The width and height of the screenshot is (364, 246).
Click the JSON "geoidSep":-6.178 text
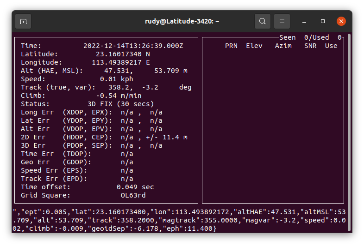pos(125,228)
